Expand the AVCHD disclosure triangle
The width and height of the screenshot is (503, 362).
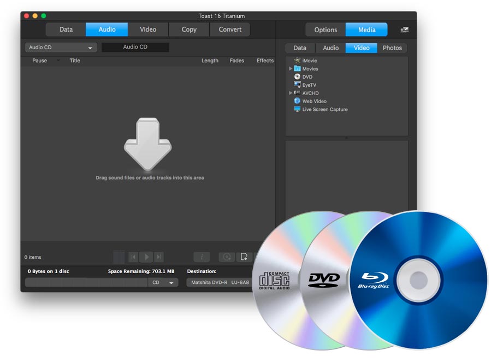(291, 93)
